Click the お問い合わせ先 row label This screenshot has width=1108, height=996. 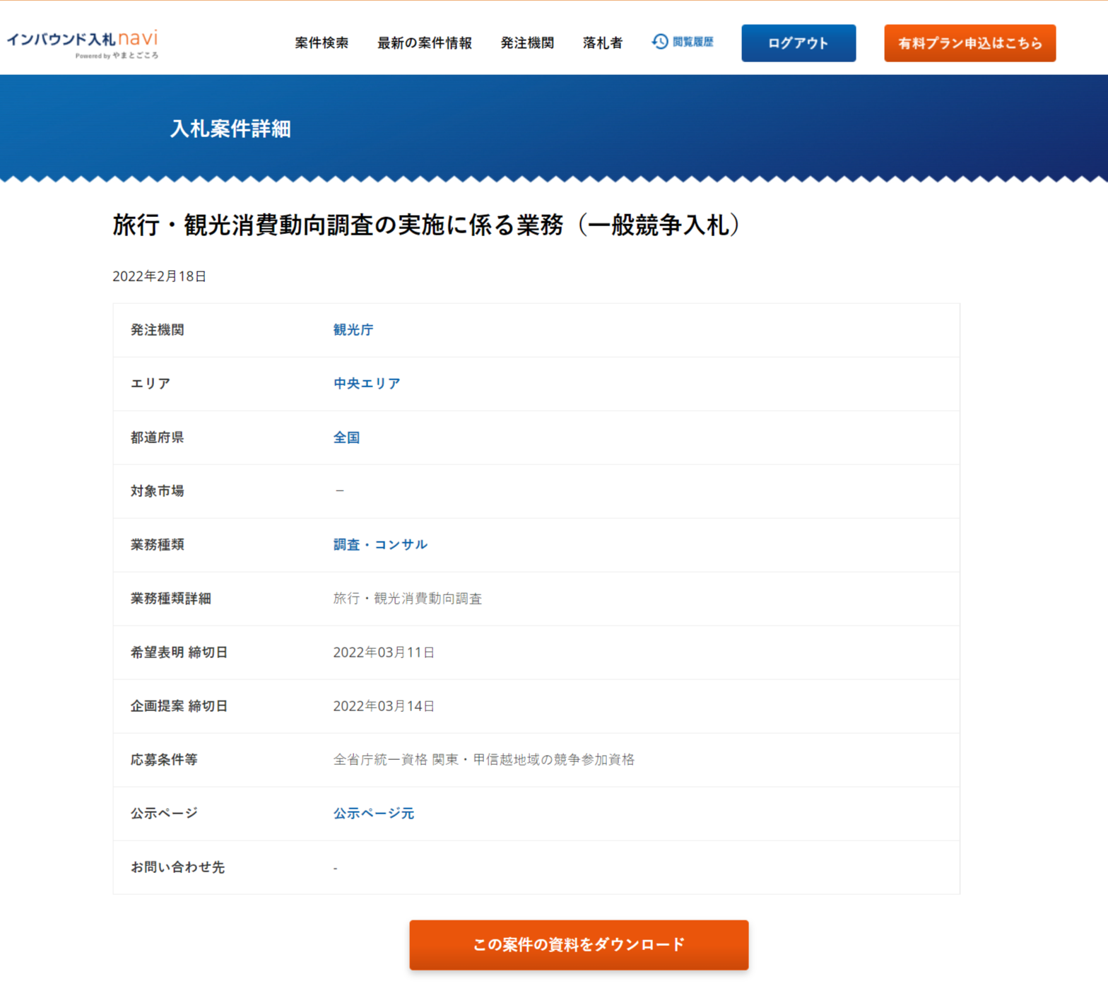click(177, 867)
